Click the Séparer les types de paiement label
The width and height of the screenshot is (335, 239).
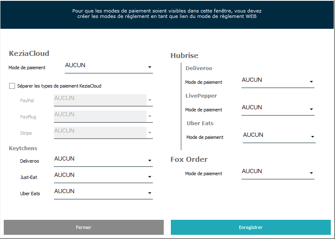click(x=59, y=86)
